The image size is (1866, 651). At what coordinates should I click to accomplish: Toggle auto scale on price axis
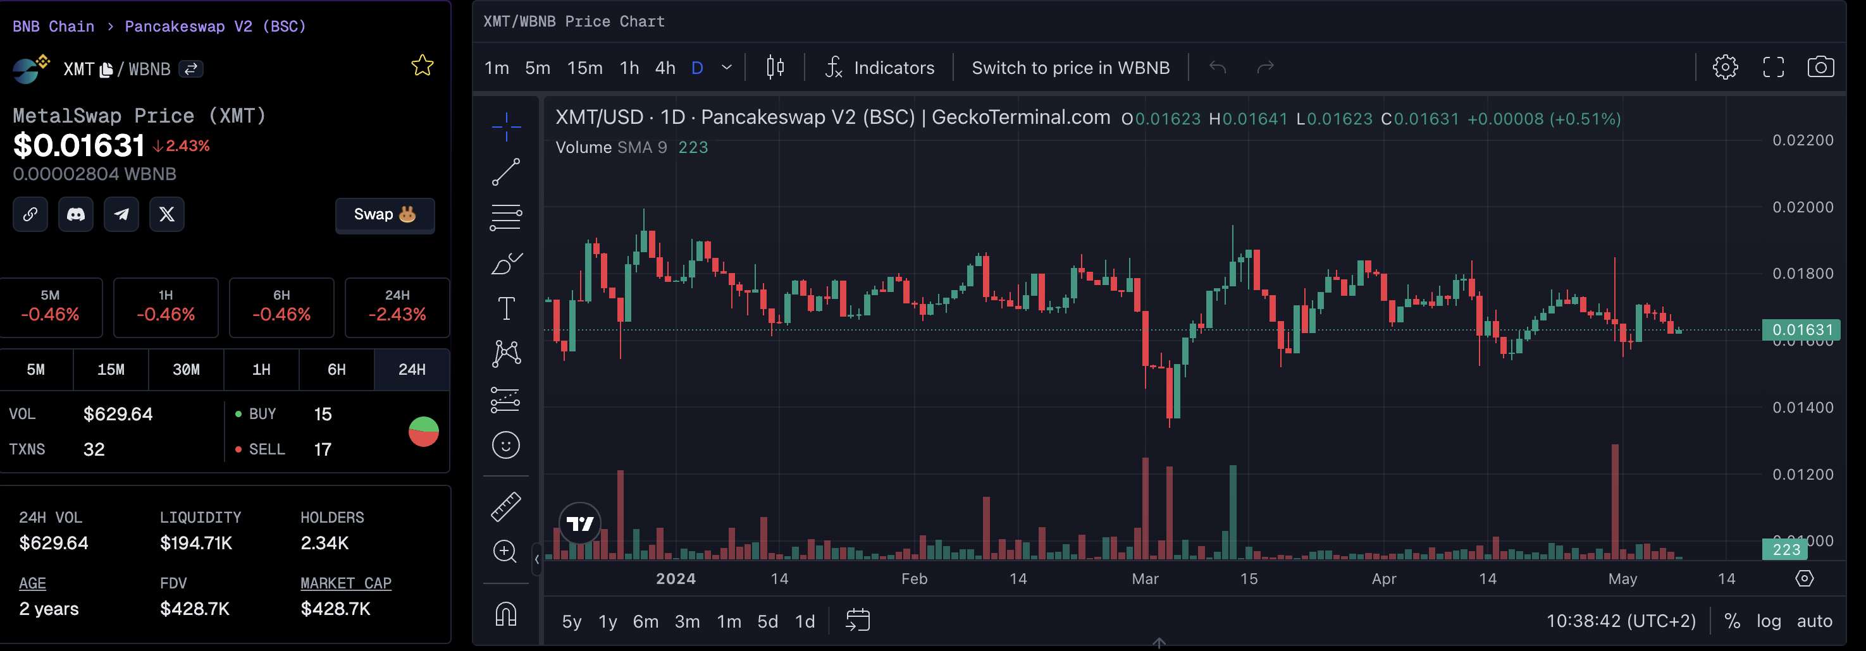click(x=1814, y=621)
